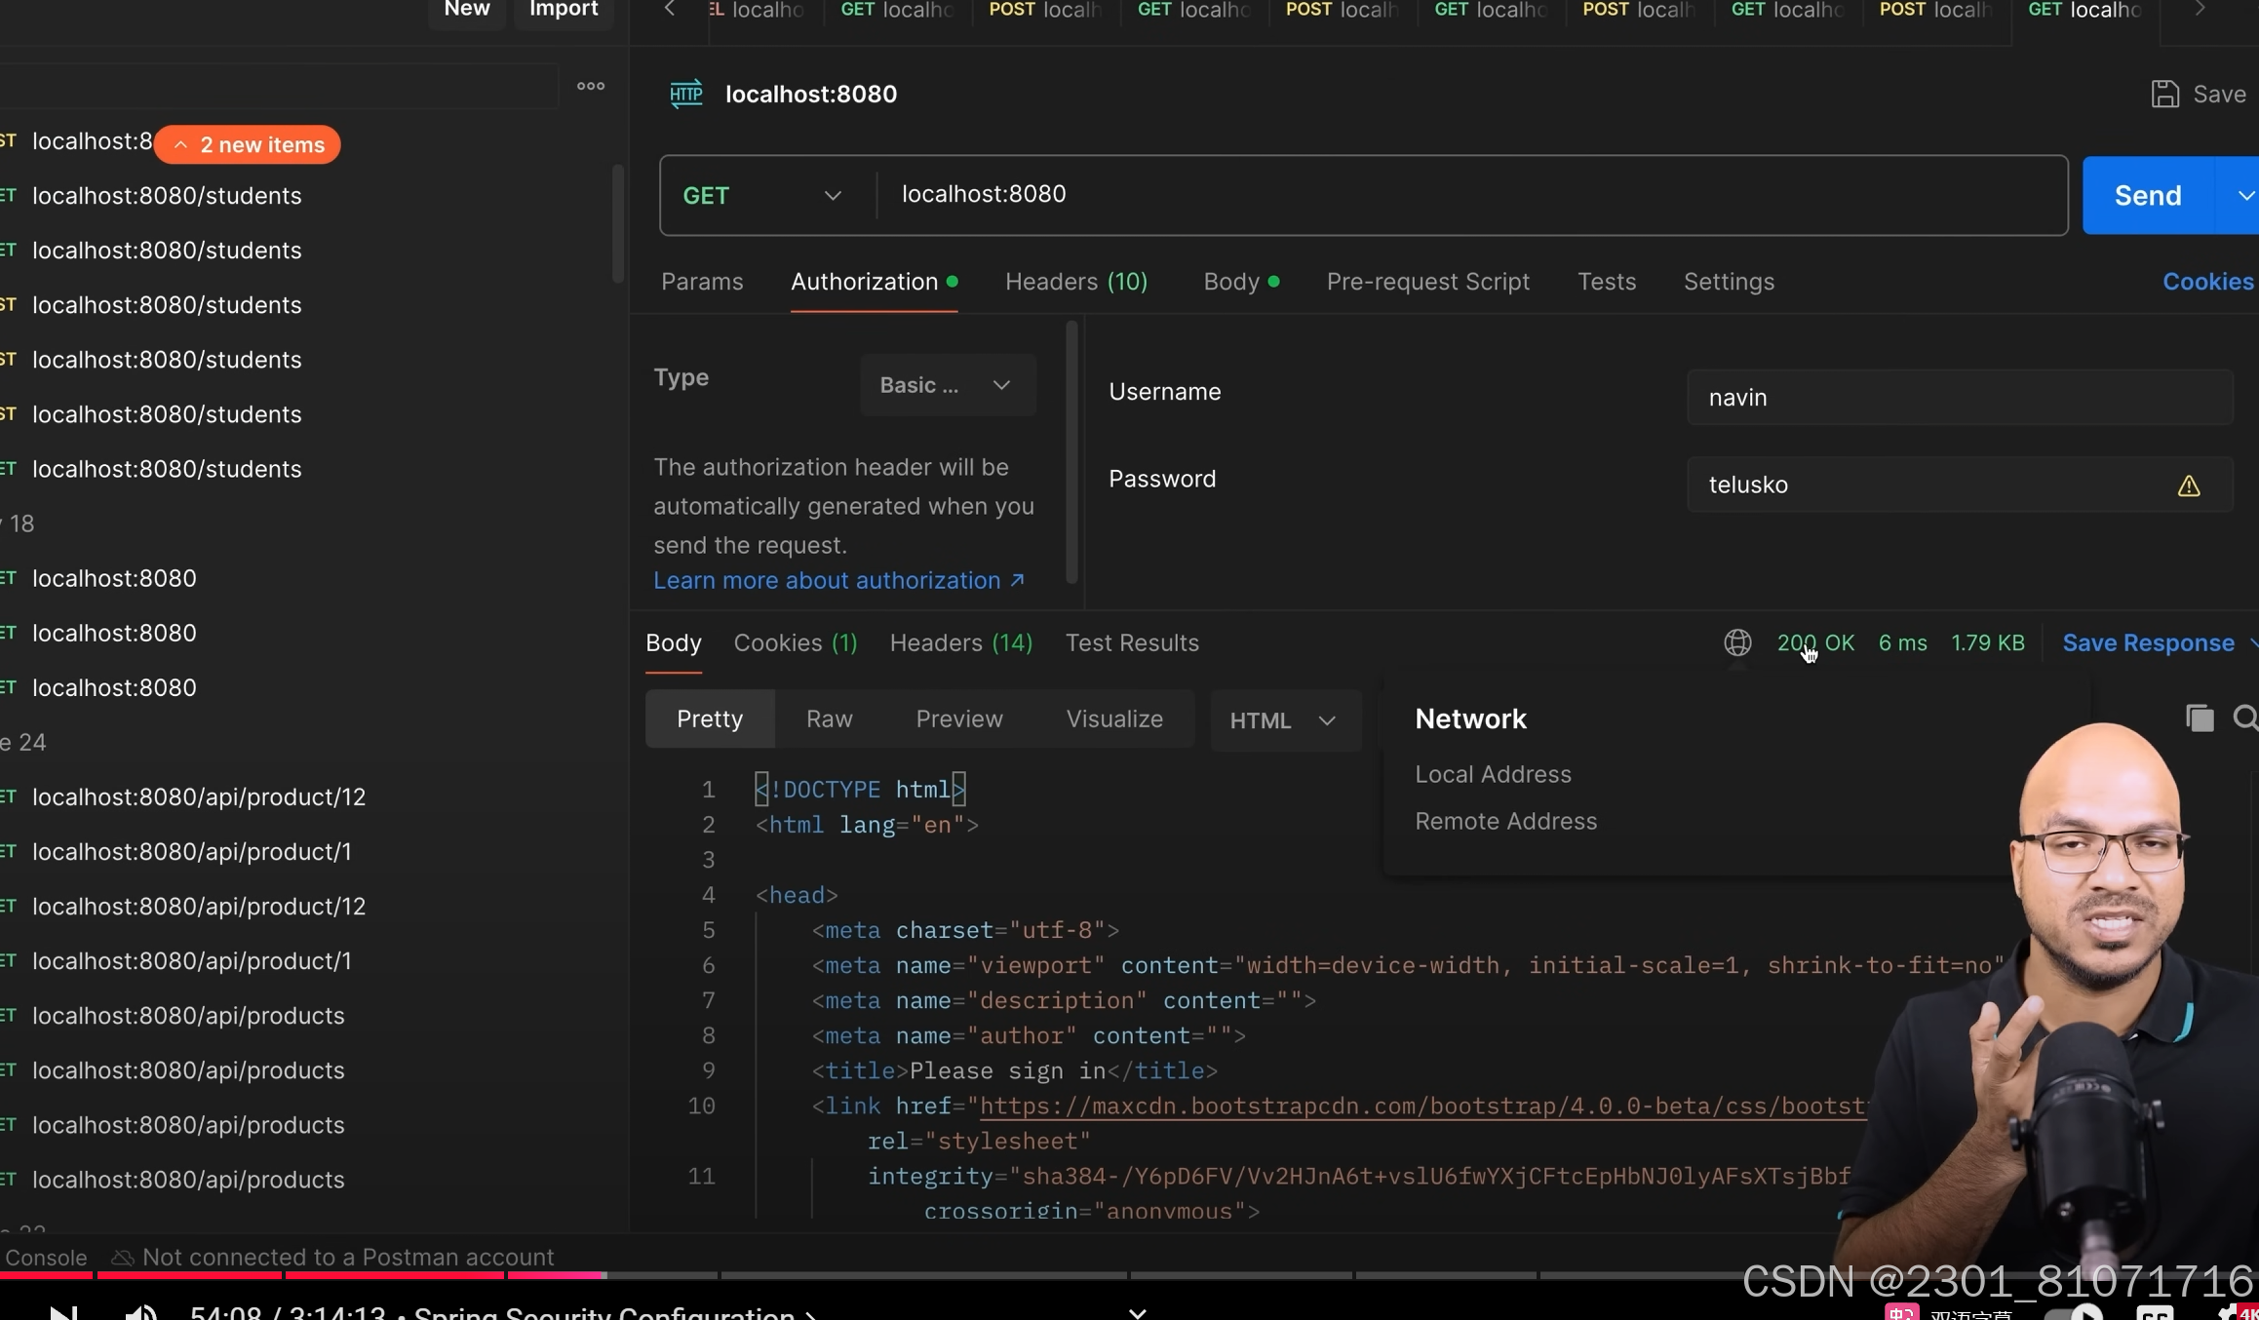Click the offline cloud icon in the console bar
This screenshot has width=2259, height=1320.
point(121,1257)
